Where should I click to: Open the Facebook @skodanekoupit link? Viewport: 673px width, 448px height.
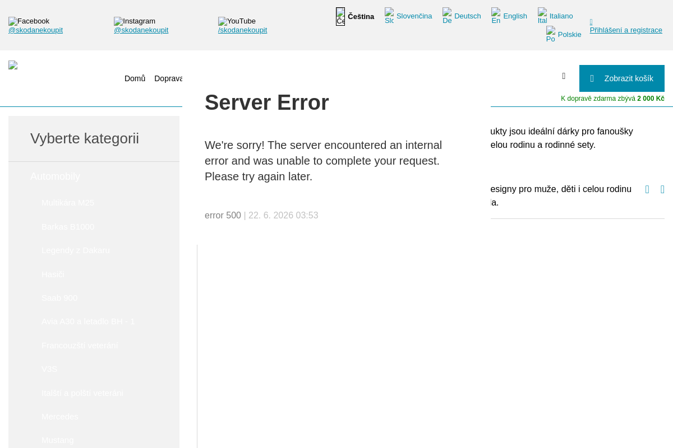35,30
